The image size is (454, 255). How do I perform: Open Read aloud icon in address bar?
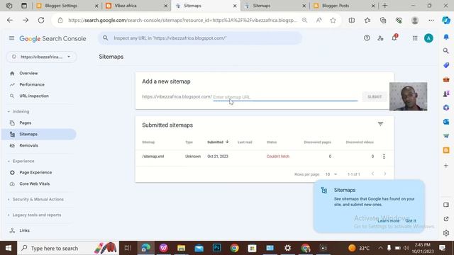point(319,20)
